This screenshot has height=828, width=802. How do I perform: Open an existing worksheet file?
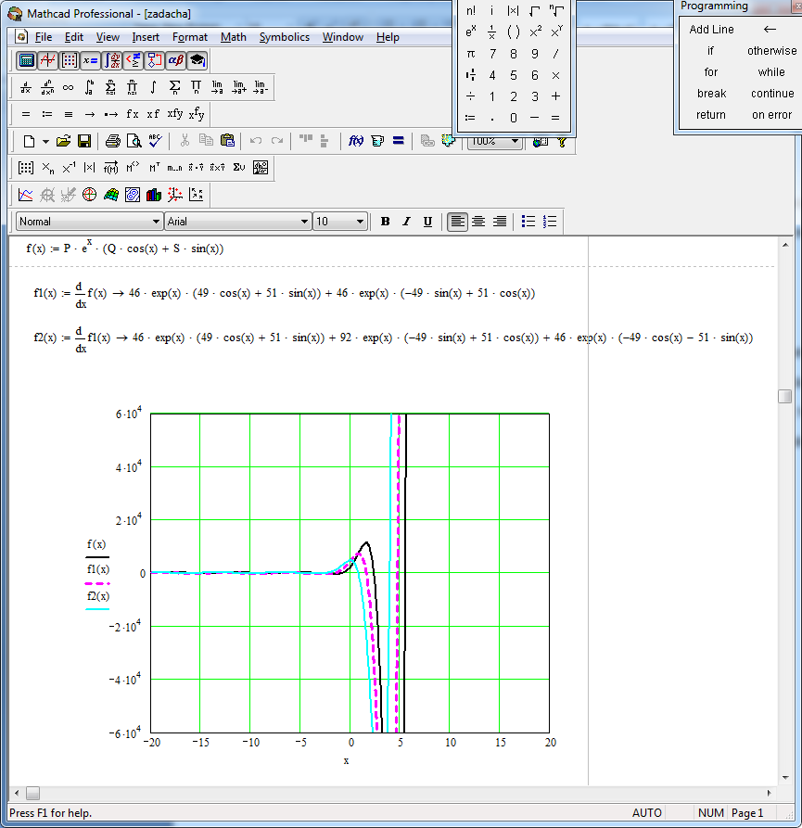pyautogui.click(x=63, y=141)
